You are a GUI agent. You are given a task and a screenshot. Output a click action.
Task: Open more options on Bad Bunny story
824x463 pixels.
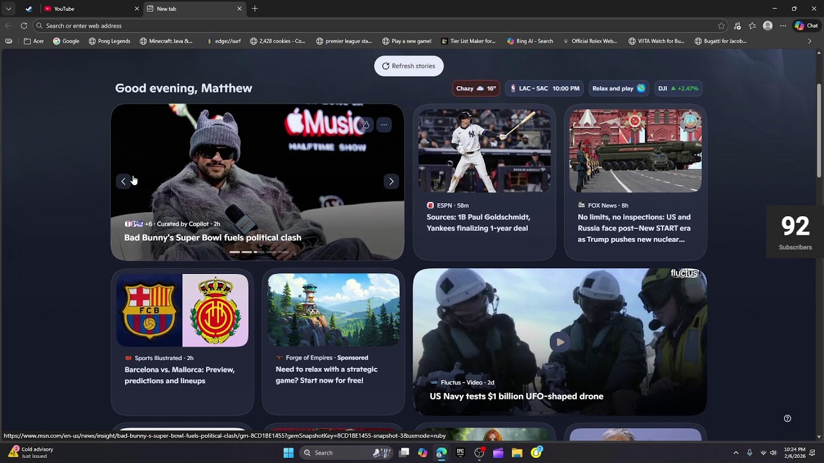pos(384,125)
